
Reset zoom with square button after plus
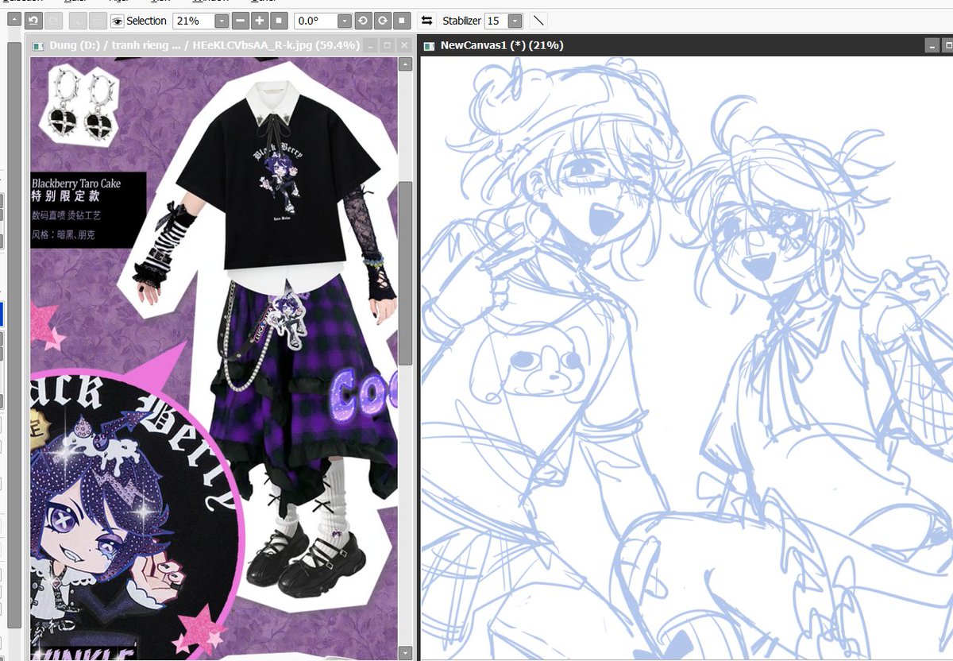pyautogui.click(x=279, y=21)
